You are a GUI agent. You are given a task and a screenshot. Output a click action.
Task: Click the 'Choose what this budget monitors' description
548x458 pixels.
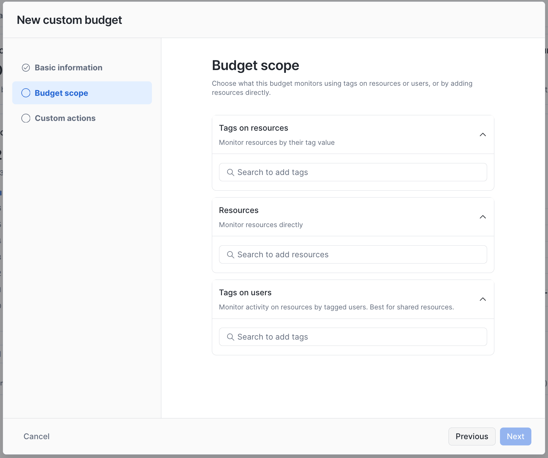[x=342, y=88]
